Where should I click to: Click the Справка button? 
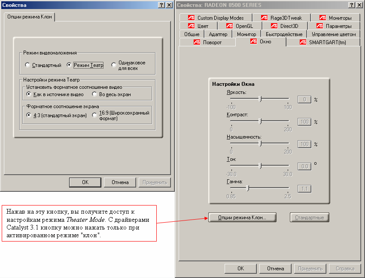click(x=345, y=269)
